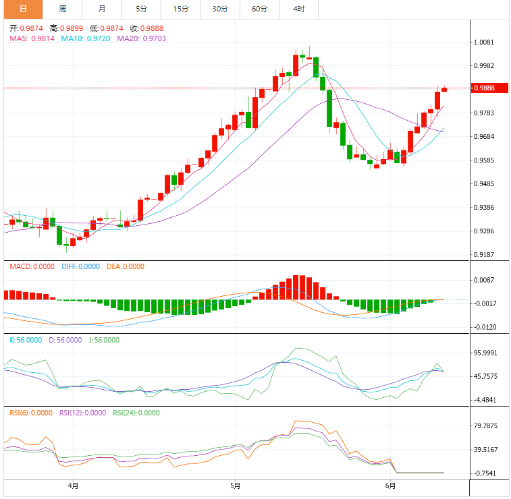Click the MA5 indicator label

pyautogui.click(x=32, y=39)
